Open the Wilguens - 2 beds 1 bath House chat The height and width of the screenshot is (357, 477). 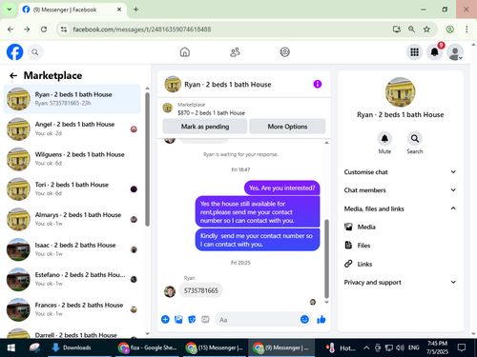[72, 159]
